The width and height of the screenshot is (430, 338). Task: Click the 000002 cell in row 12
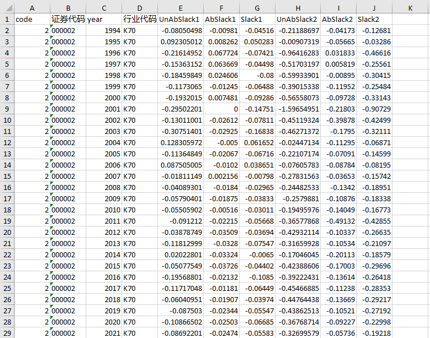click(68, 143)
